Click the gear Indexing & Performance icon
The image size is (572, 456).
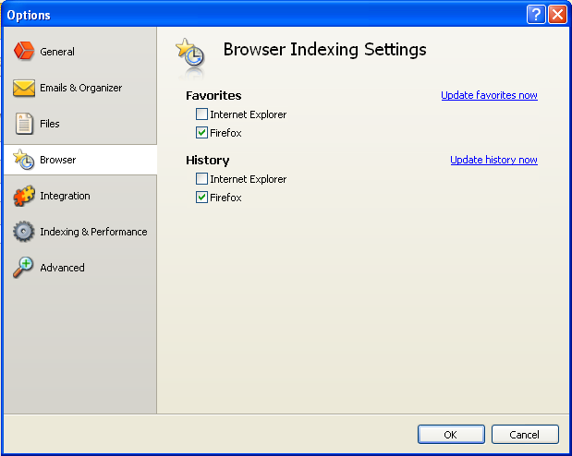click(24, 232)
